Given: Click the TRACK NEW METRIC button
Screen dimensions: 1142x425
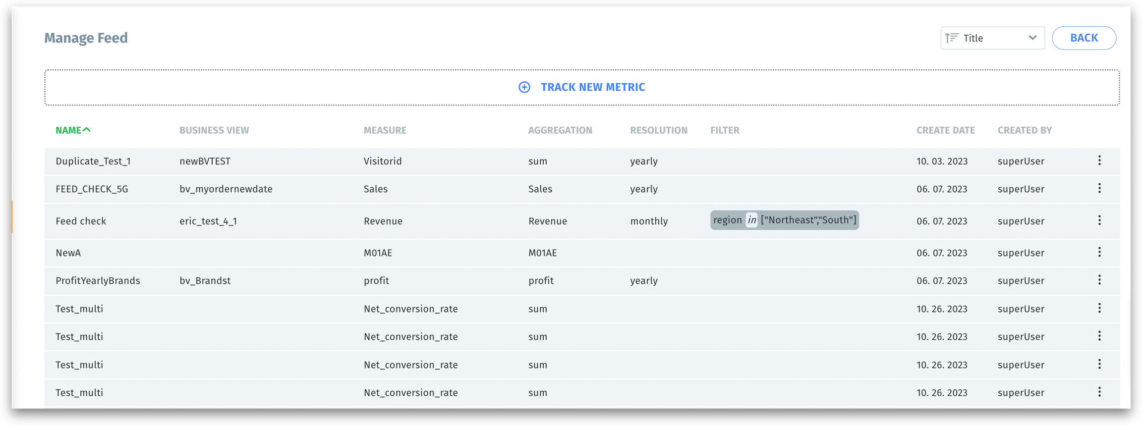Looking at the screenshot, I should coord(592,87).
